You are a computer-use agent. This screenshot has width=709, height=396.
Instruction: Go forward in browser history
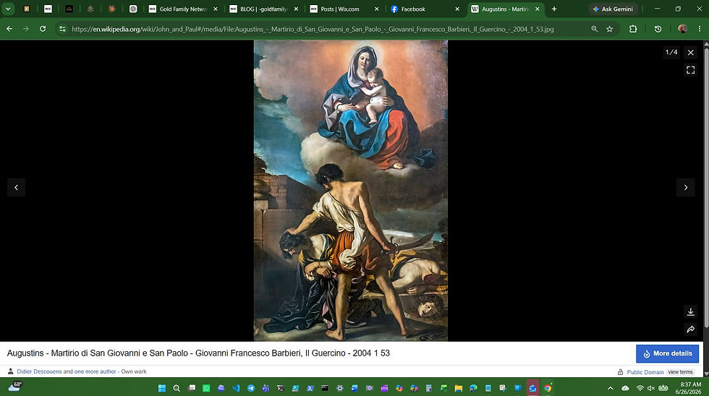26,29
